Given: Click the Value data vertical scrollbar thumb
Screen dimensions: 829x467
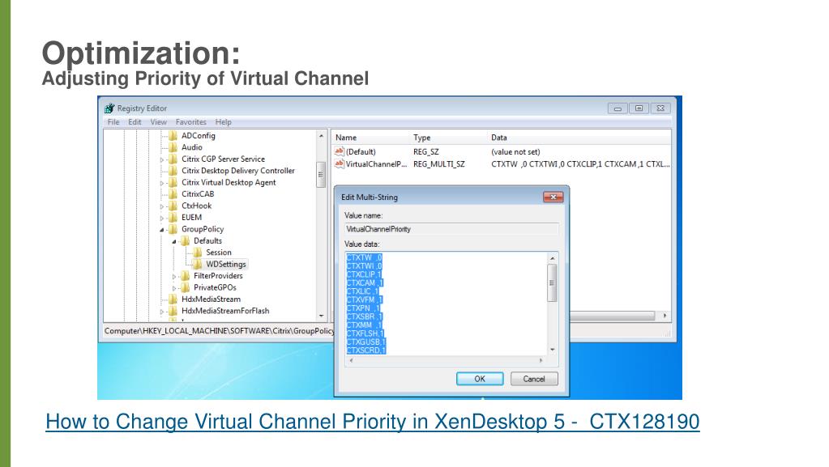Looking at the screenshot, I should pyautogui.click(x=552, y=282).
